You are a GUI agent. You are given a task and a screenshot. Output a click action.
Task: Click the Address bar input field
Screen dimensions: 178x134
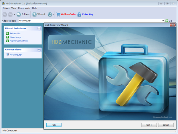coord(90,21)
